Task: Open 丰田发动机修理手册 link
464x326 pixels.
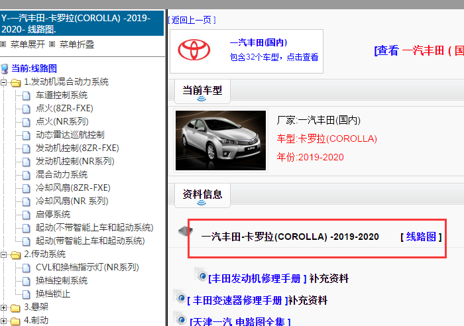Action: tap(257, 279)
